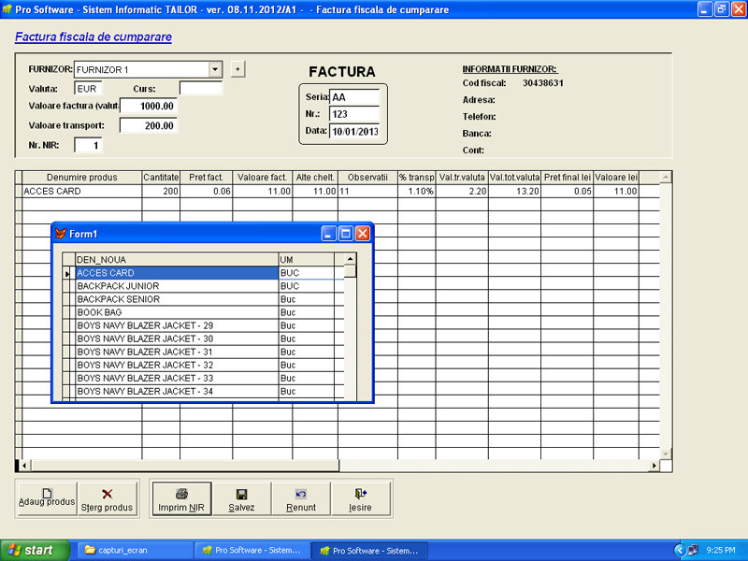Click the Form1 fox title icon
748x561 pixels.
[61, 234]
